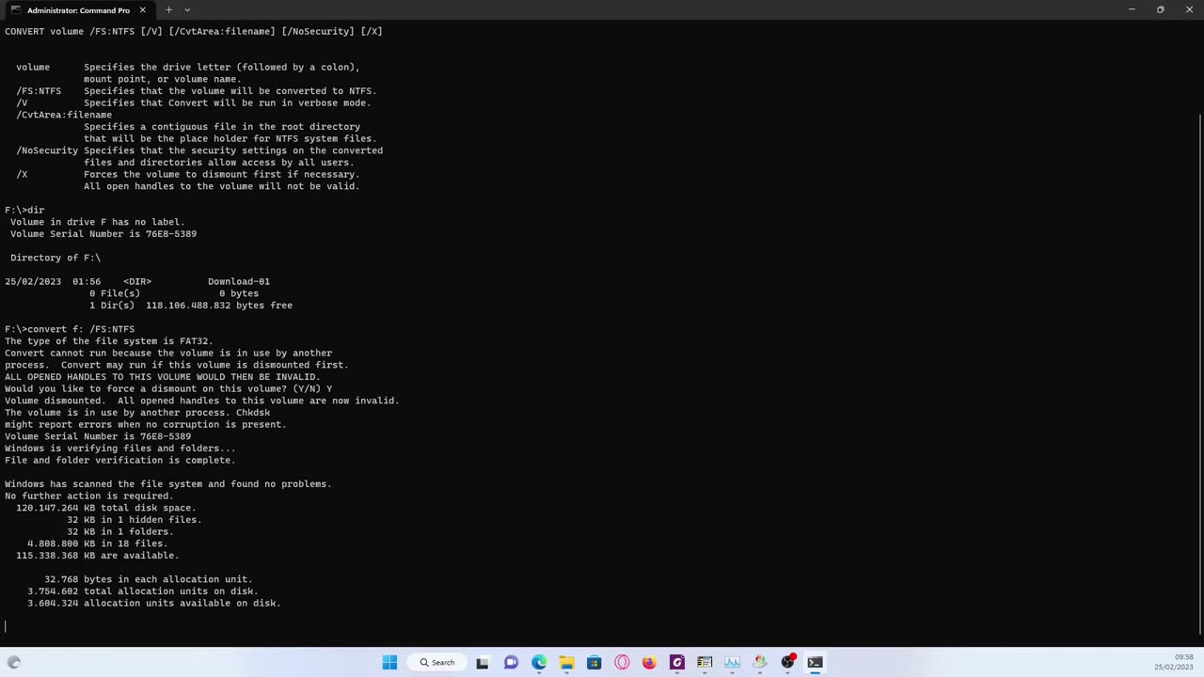1204x677 pixels.
Task: Open OBS Studio with the red badge
Action: pos(788,662)
